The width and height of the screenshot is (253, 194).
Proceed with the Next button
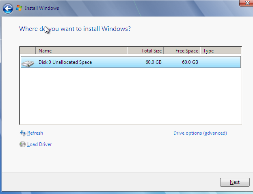235,182
